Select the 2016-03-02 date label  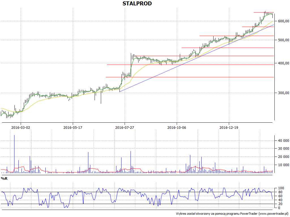[x=20, y=127]
